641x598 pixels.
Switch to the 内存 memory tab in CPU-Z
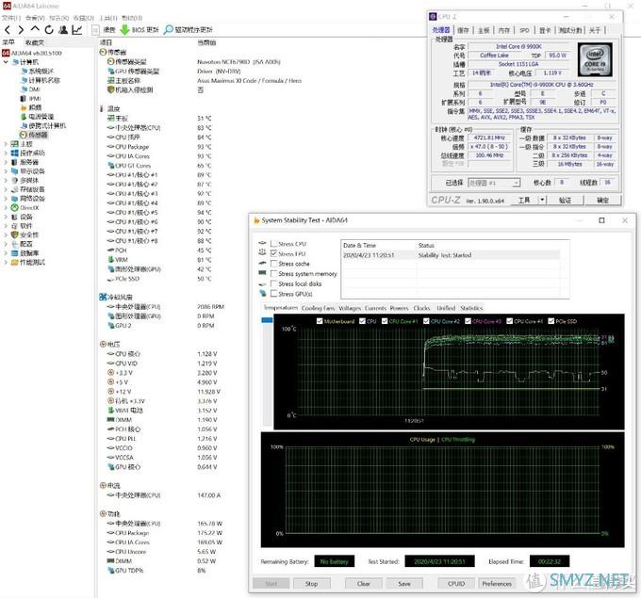click(x=504, y=30)
